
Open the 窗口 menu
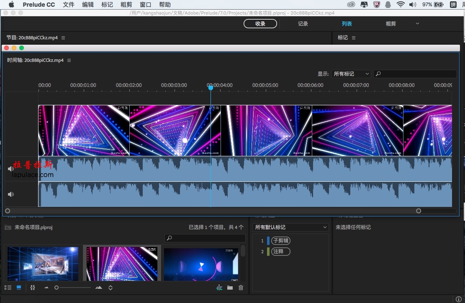[x=145, y=5]
